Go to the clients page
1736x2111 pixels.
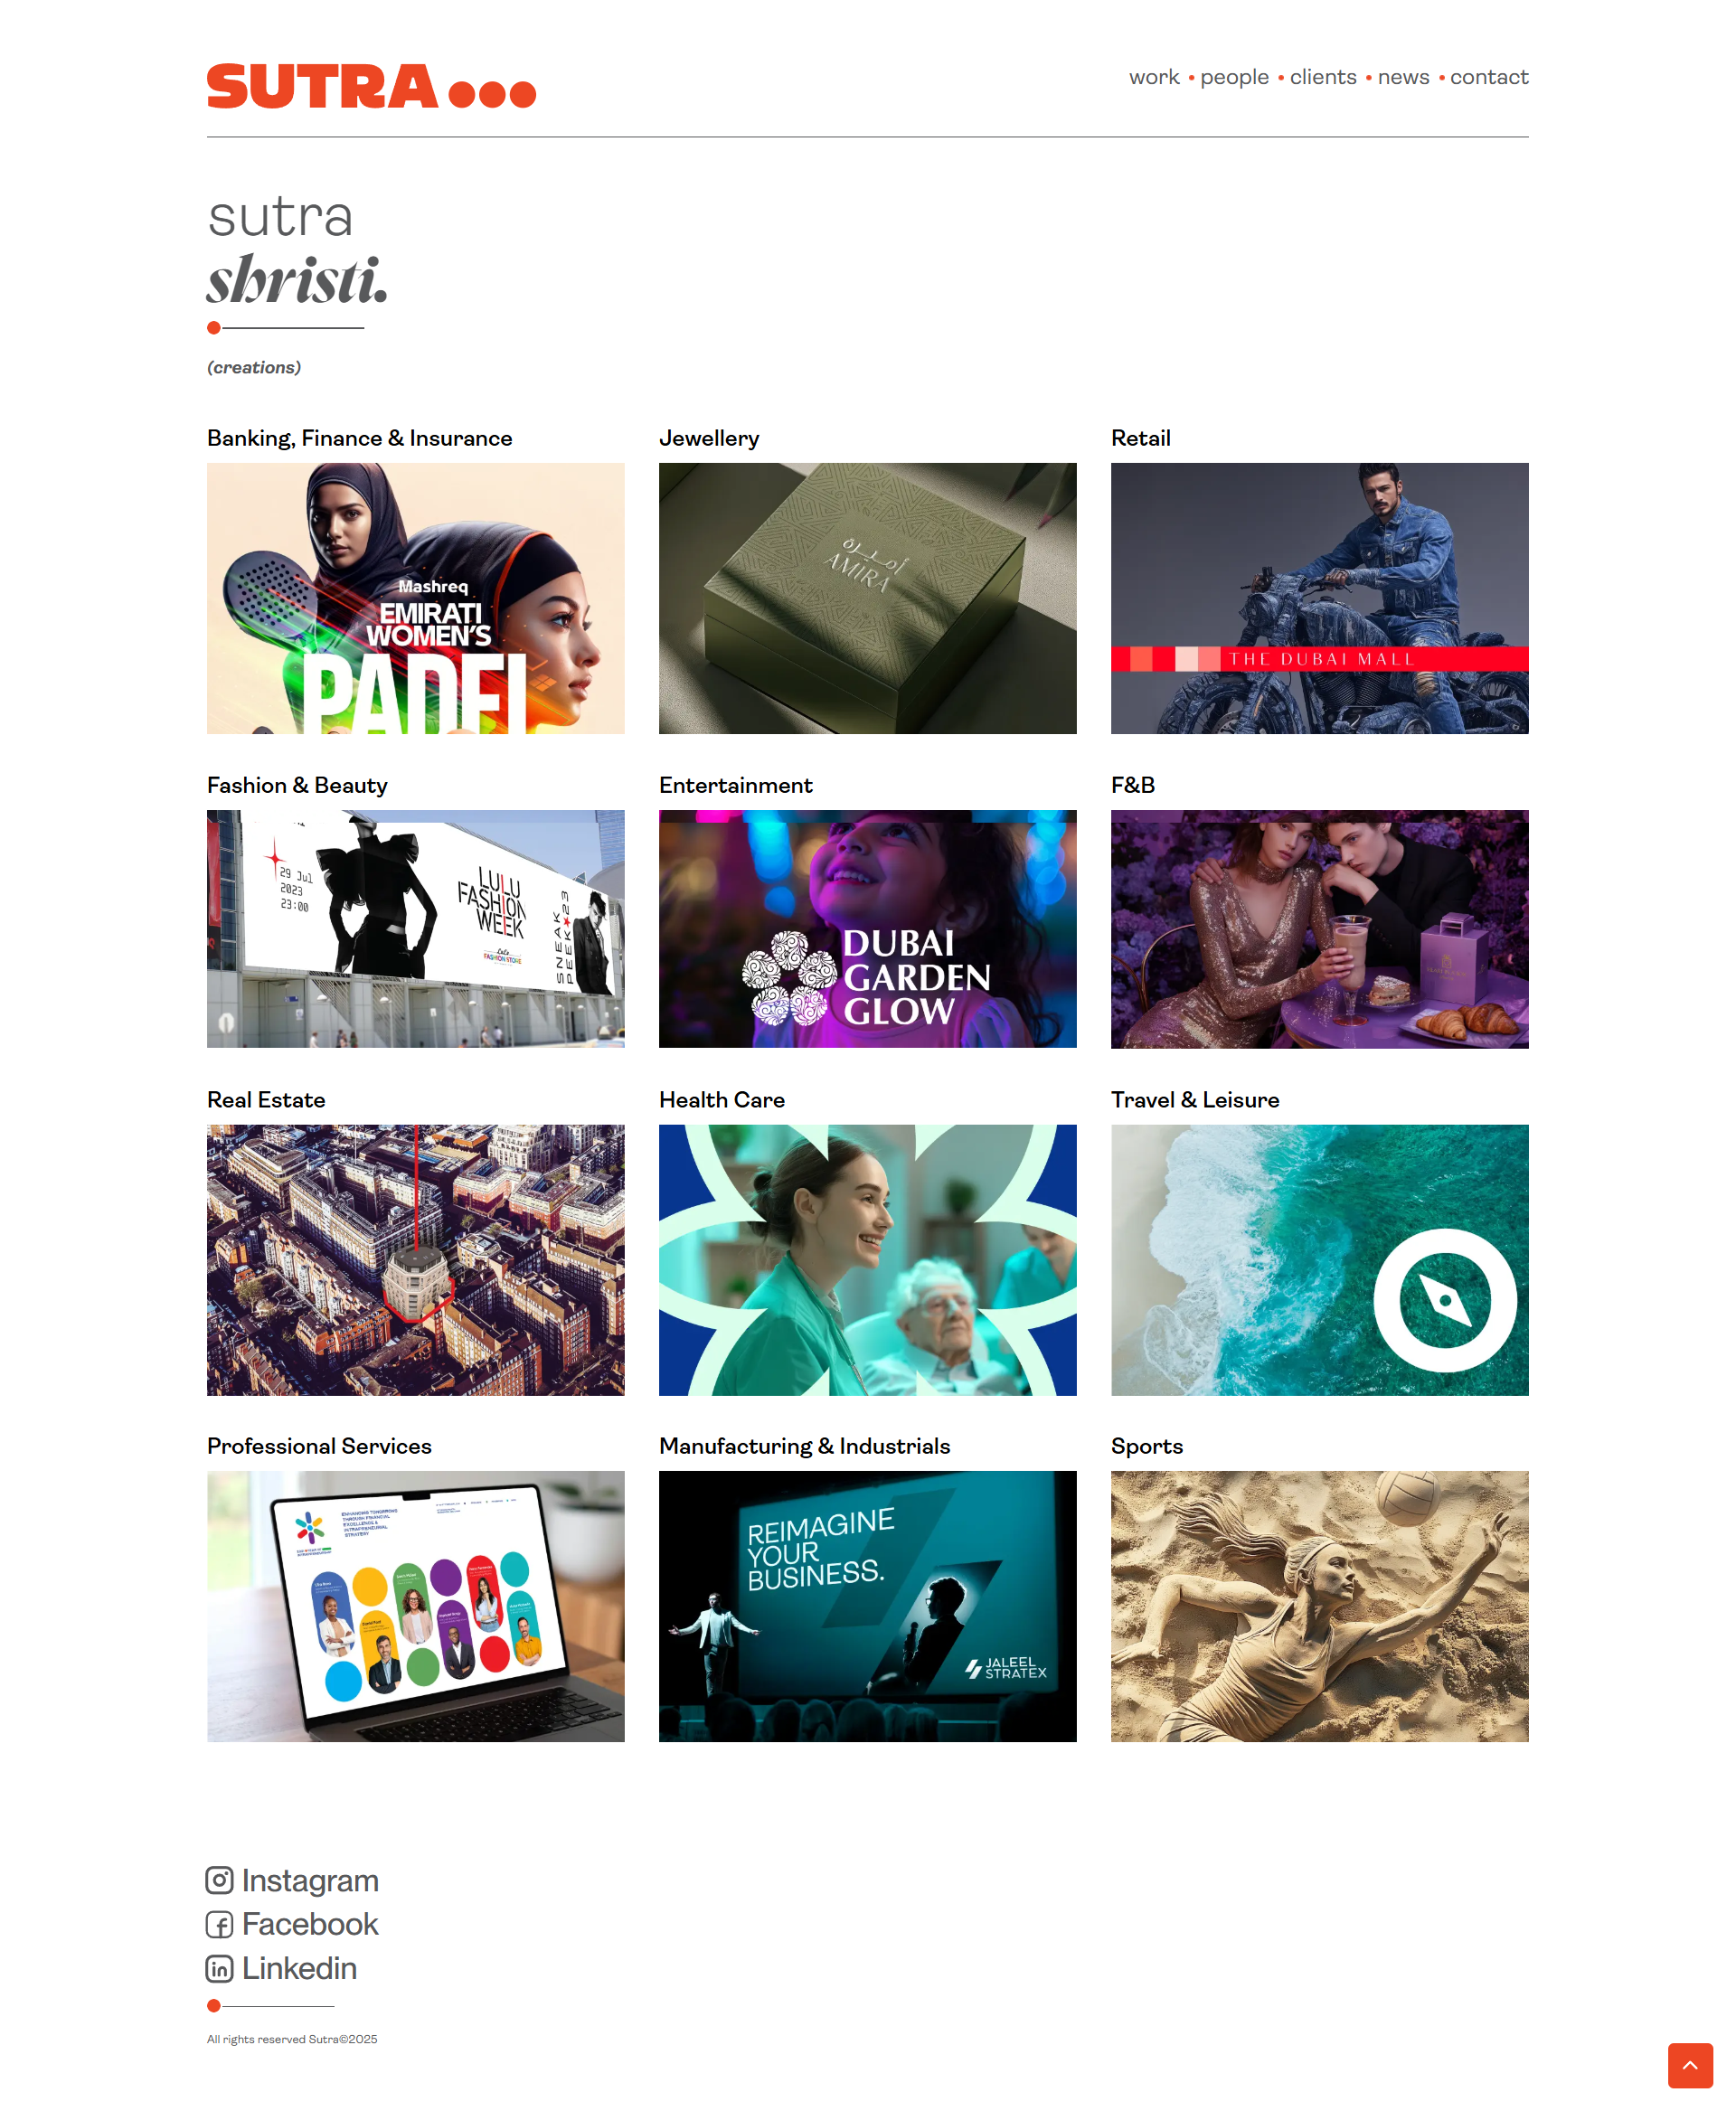pyautogui.click(x=1323, y=77)
